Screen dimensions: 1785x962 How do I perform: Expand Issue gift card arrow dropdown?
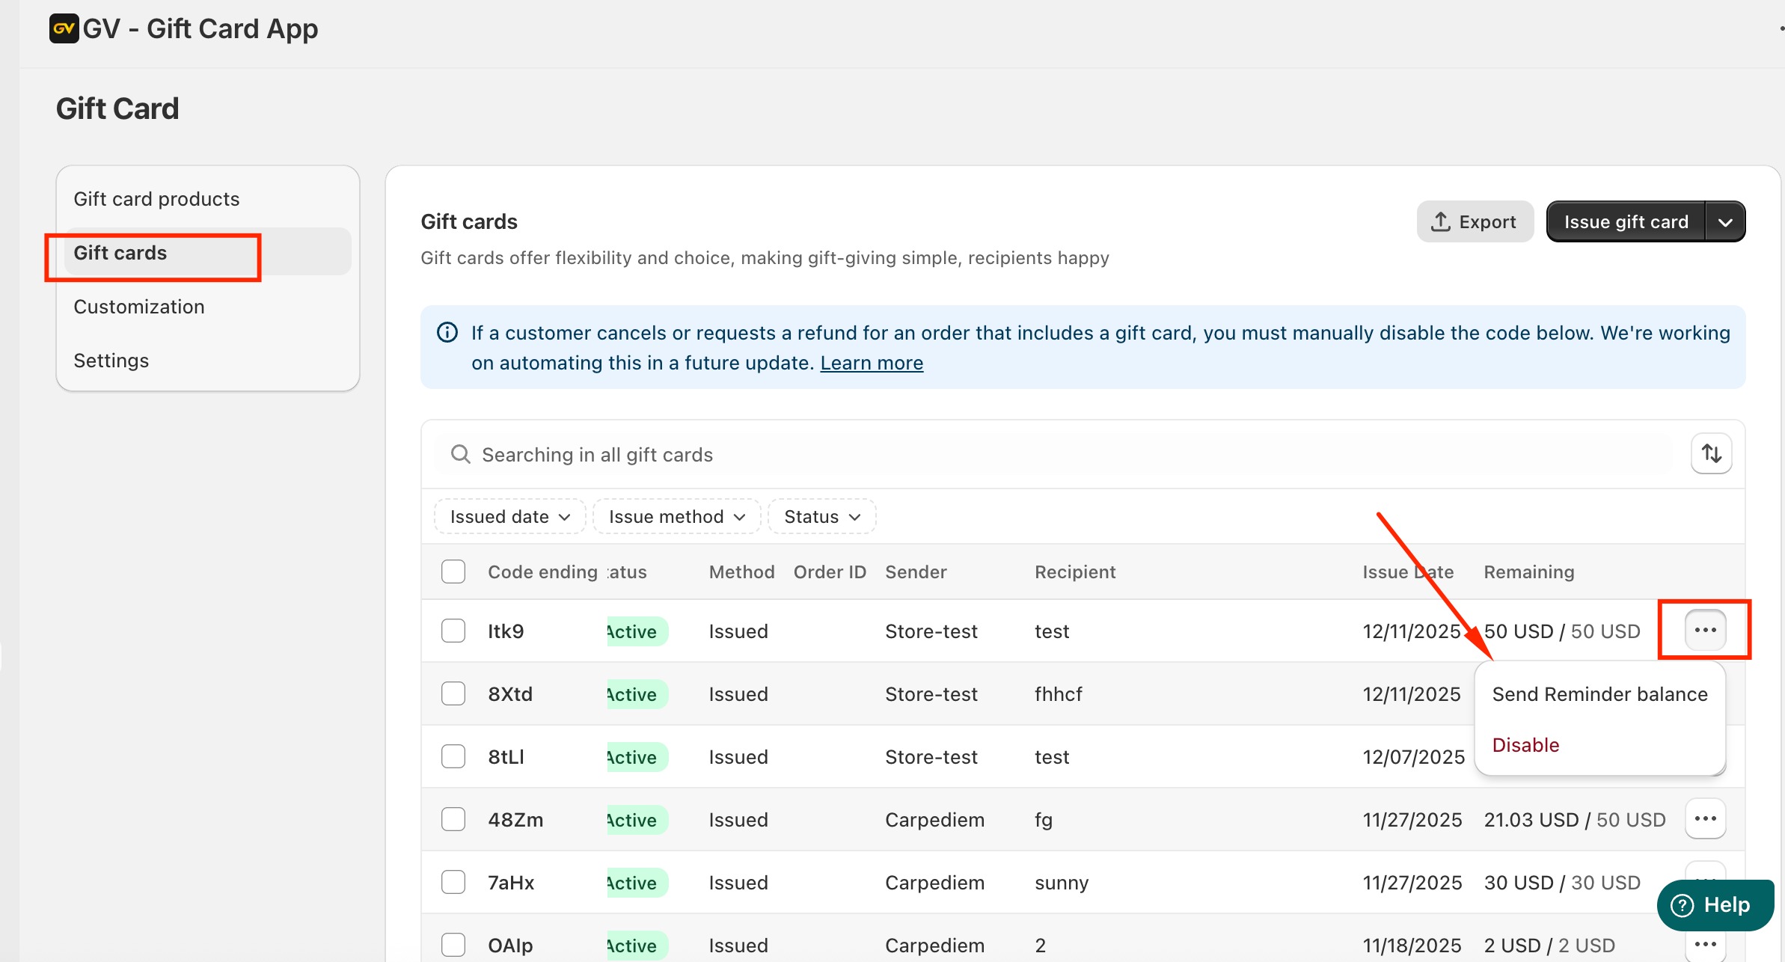(1725, 221)
